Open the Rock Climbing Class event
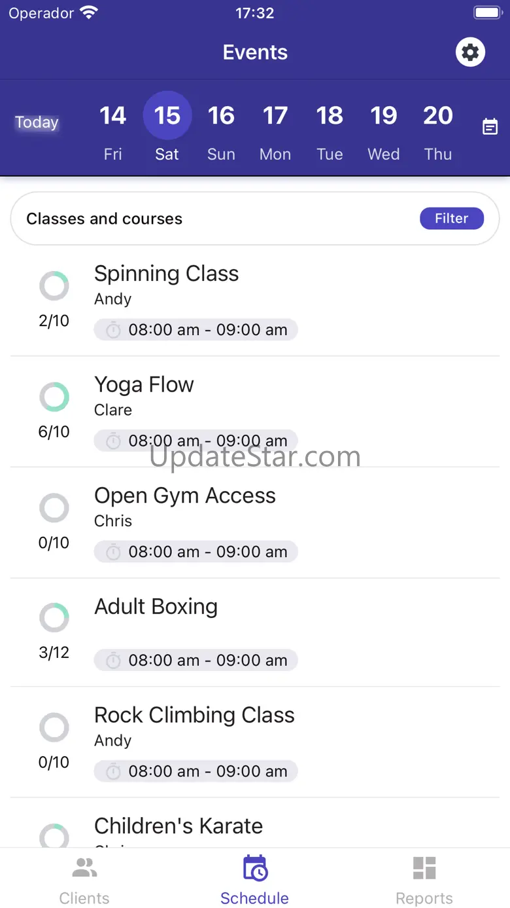Screen dimensions: 510x908 pyautogui.click(x=194, y=715)
